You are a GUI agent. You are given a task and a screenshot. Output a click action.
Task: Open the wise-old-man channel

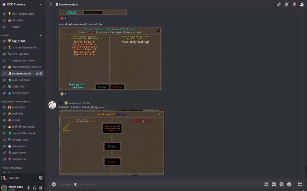point(22,80)
